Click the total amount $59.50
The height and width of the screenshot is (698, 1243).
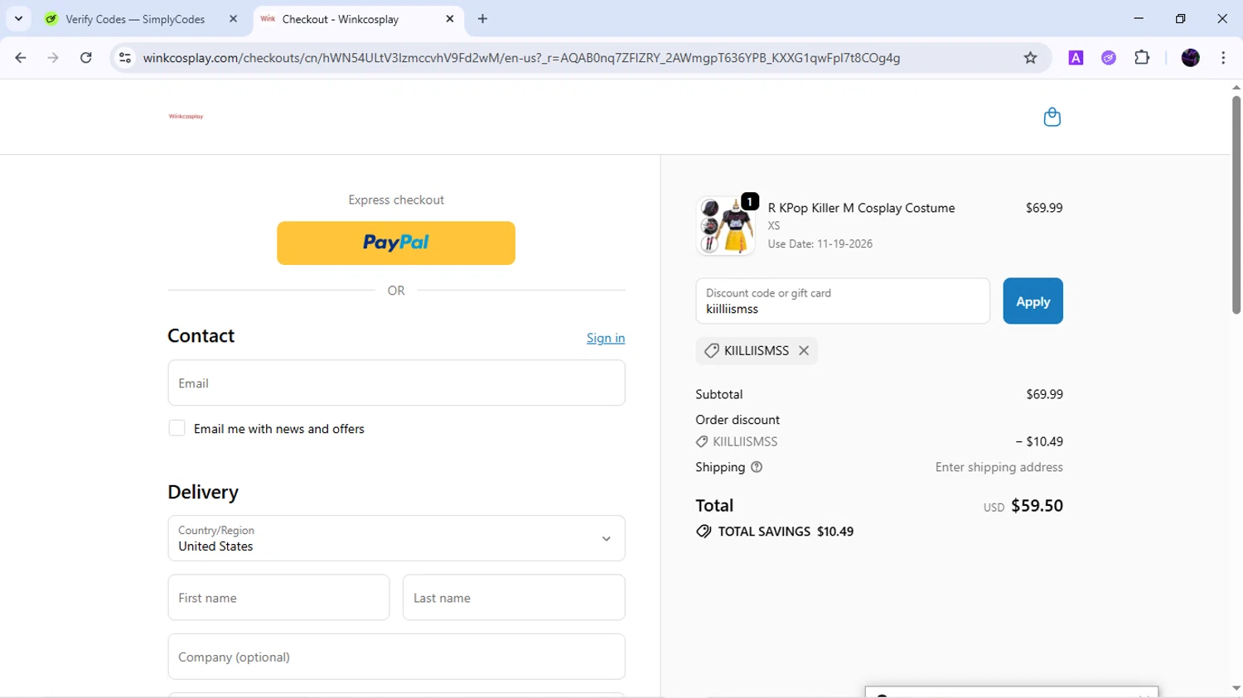[x=1037, y=505]
